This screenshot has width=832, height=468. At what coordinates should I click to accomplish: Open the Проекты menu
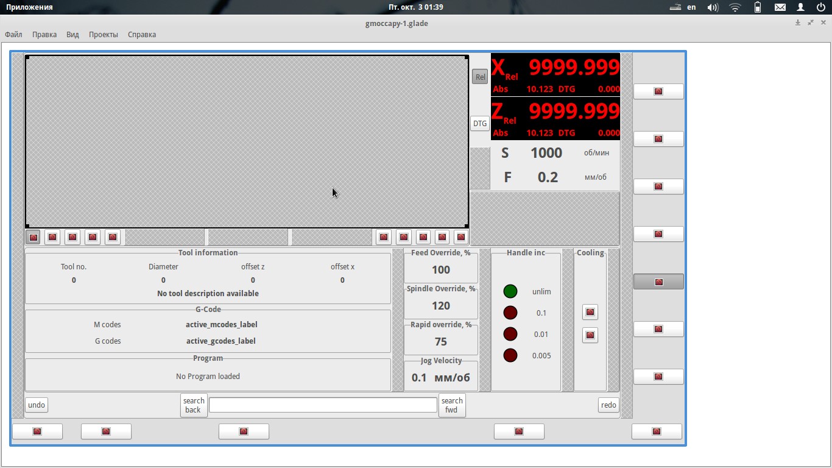pos(104,35)
